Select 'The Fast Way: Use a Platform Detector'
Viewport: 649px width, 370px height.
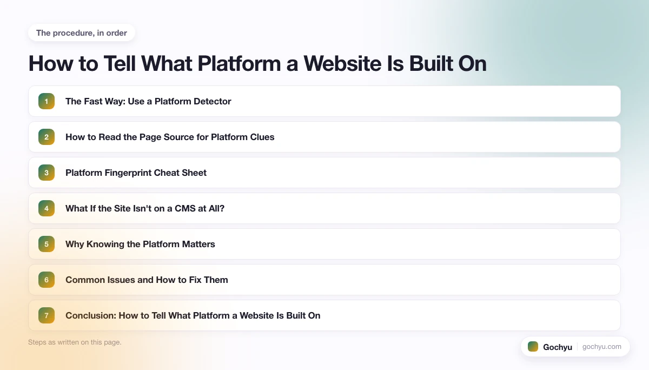[148, 101]
